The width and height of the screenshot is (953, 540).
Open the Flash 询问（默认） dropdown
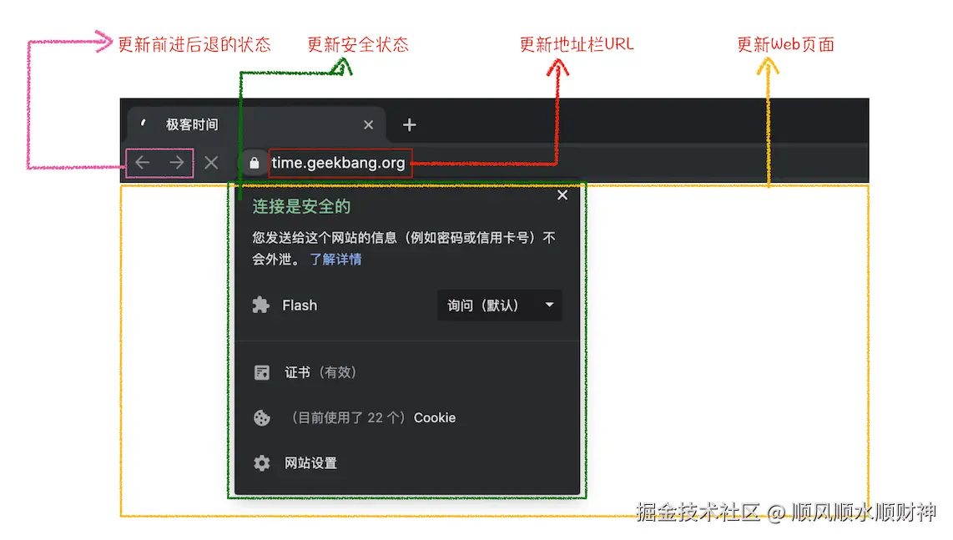(x=498, y=305)
